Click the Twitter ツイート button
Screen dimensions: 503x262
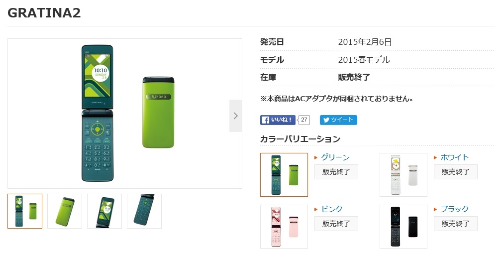(338, 120)
